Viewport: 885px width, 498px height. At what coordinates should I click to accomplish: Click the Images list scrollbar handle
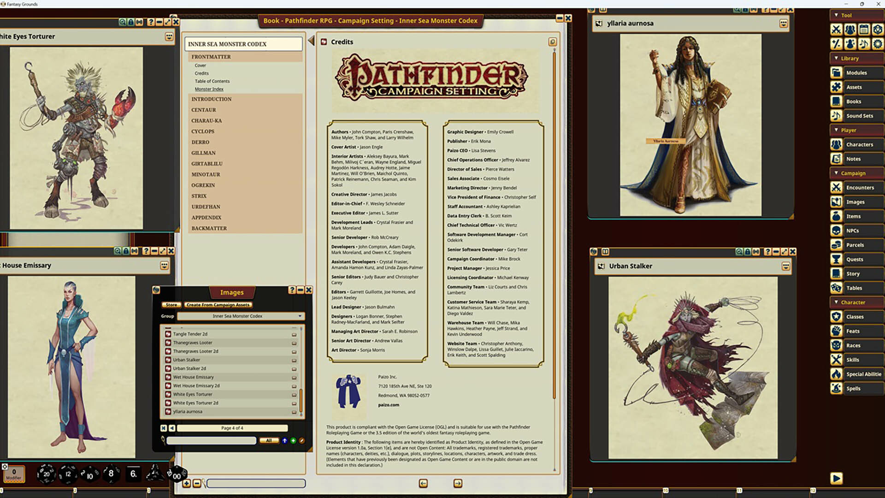tap(301, 399)
